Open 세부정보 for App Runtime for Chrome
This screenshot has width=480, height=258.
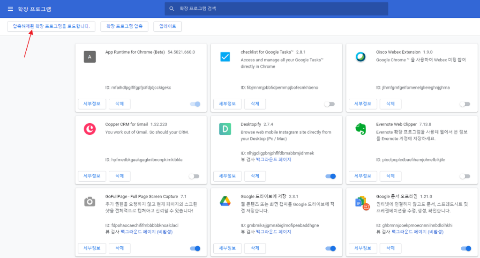[92, 104]
